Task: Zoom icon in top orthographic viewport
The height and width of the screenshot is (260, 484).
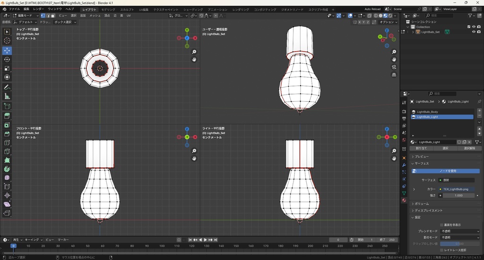Action: click(x=194, y=52)
